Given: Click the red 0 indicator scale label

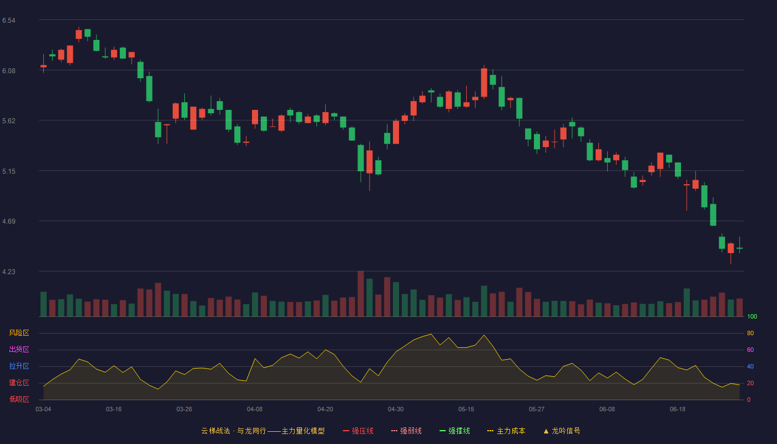Looking at the screenshot, I should click(x=749, y=400).
